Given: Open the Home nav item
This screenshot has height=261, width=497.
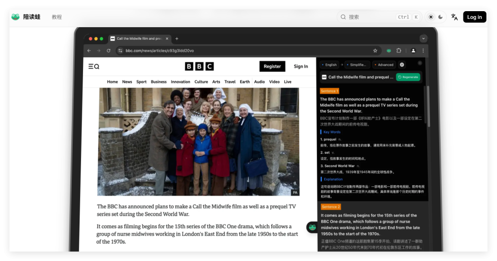Looking at the screenshot, I should coord(112,82).
